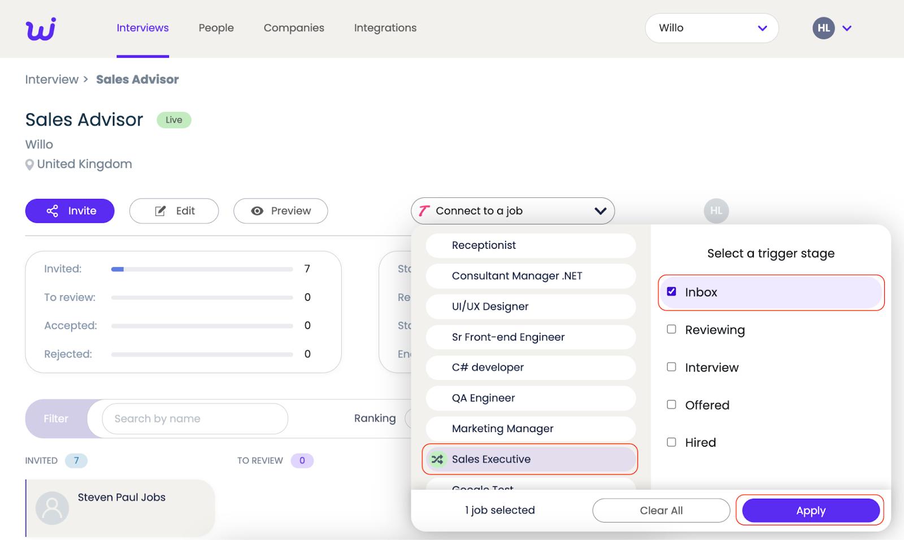Select Consultant Manager .NET job

coord(531,276)
